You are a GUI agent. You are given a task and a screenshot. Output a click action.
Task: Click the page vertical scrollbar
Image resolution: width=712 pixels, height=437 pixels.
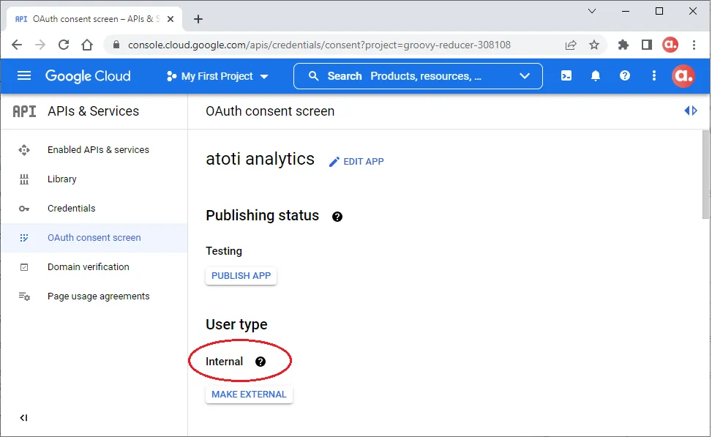coord(705,175)
